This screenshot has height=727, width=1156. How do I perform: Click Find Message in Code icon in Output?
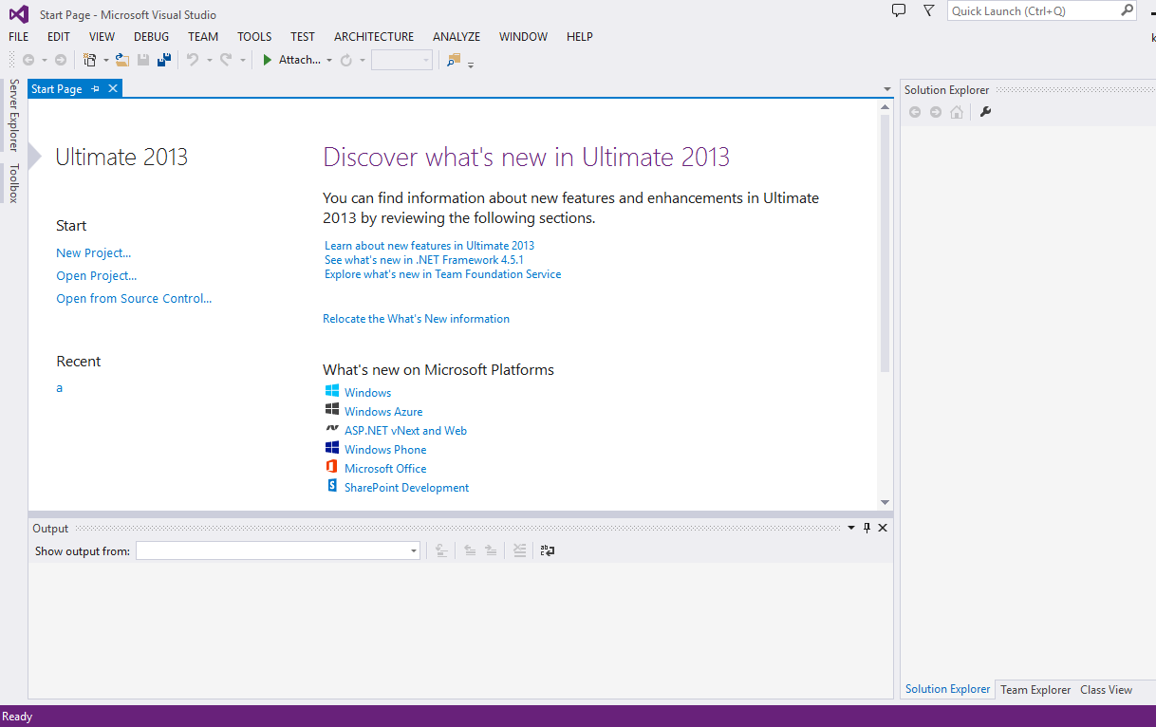click(x=441, y=550)
